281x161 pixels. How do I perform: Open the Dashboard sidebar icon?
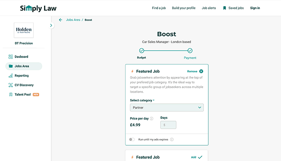[10, 57]
